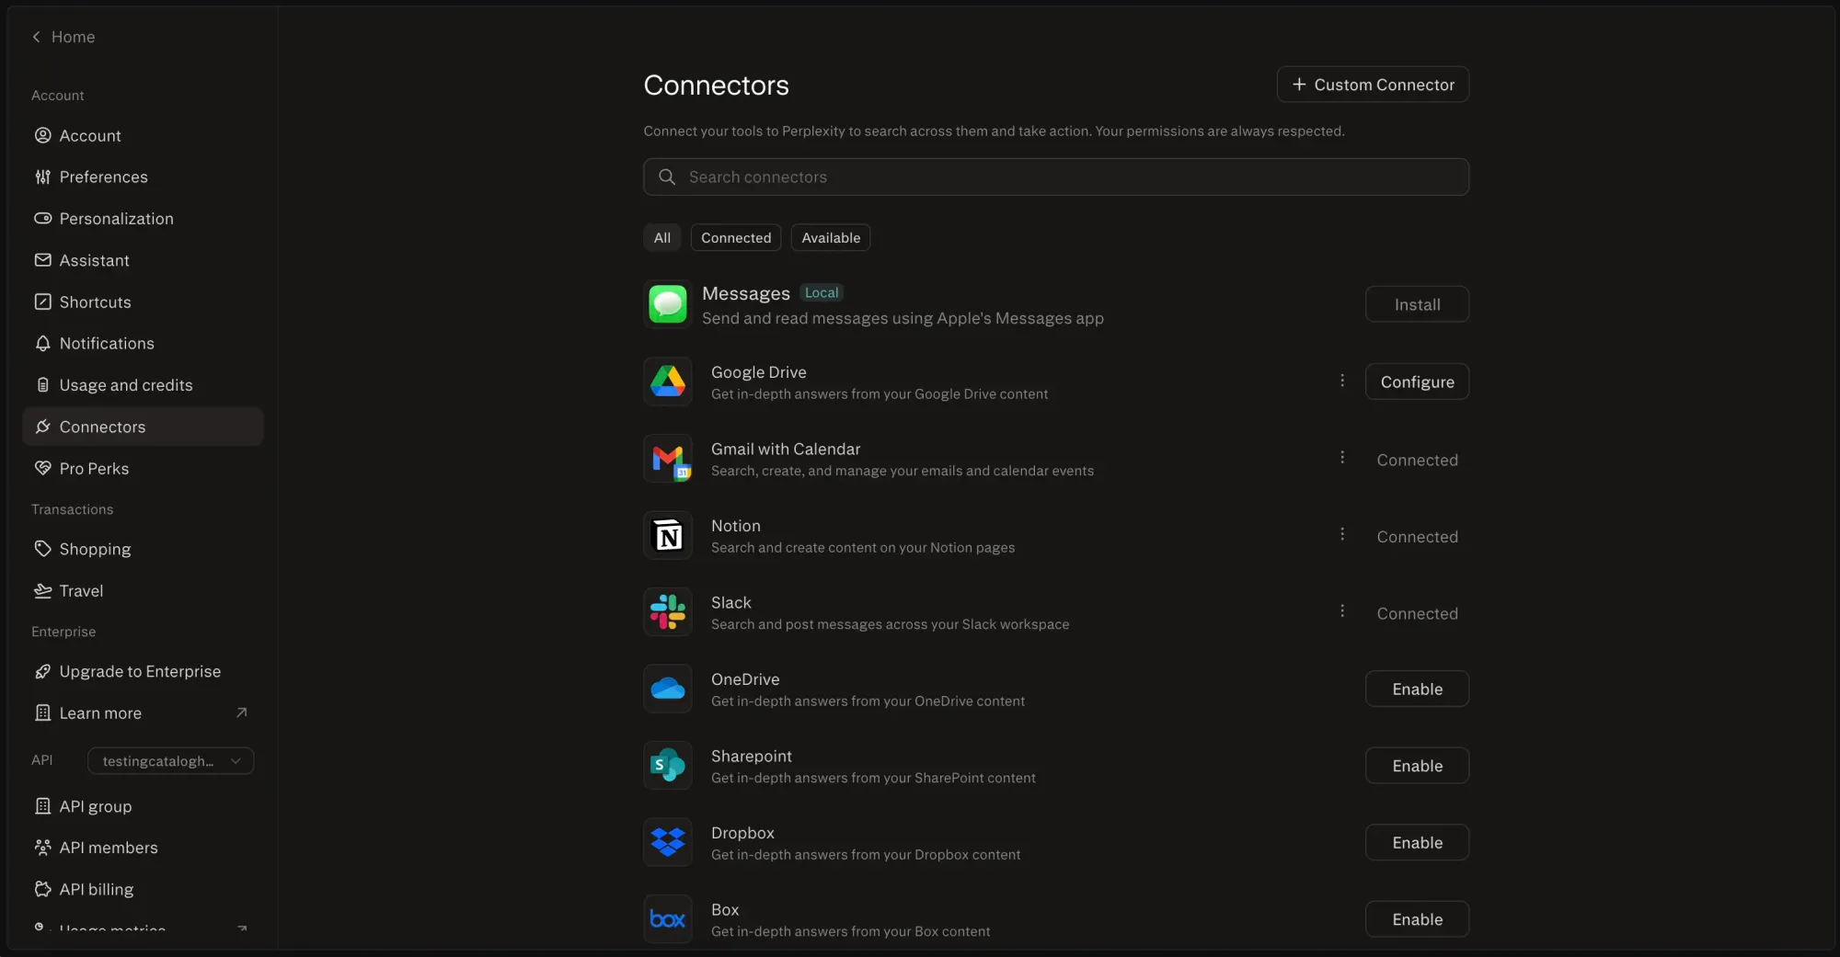Select the All connectors filter
Screen dimensions: 1840x957
661,238
